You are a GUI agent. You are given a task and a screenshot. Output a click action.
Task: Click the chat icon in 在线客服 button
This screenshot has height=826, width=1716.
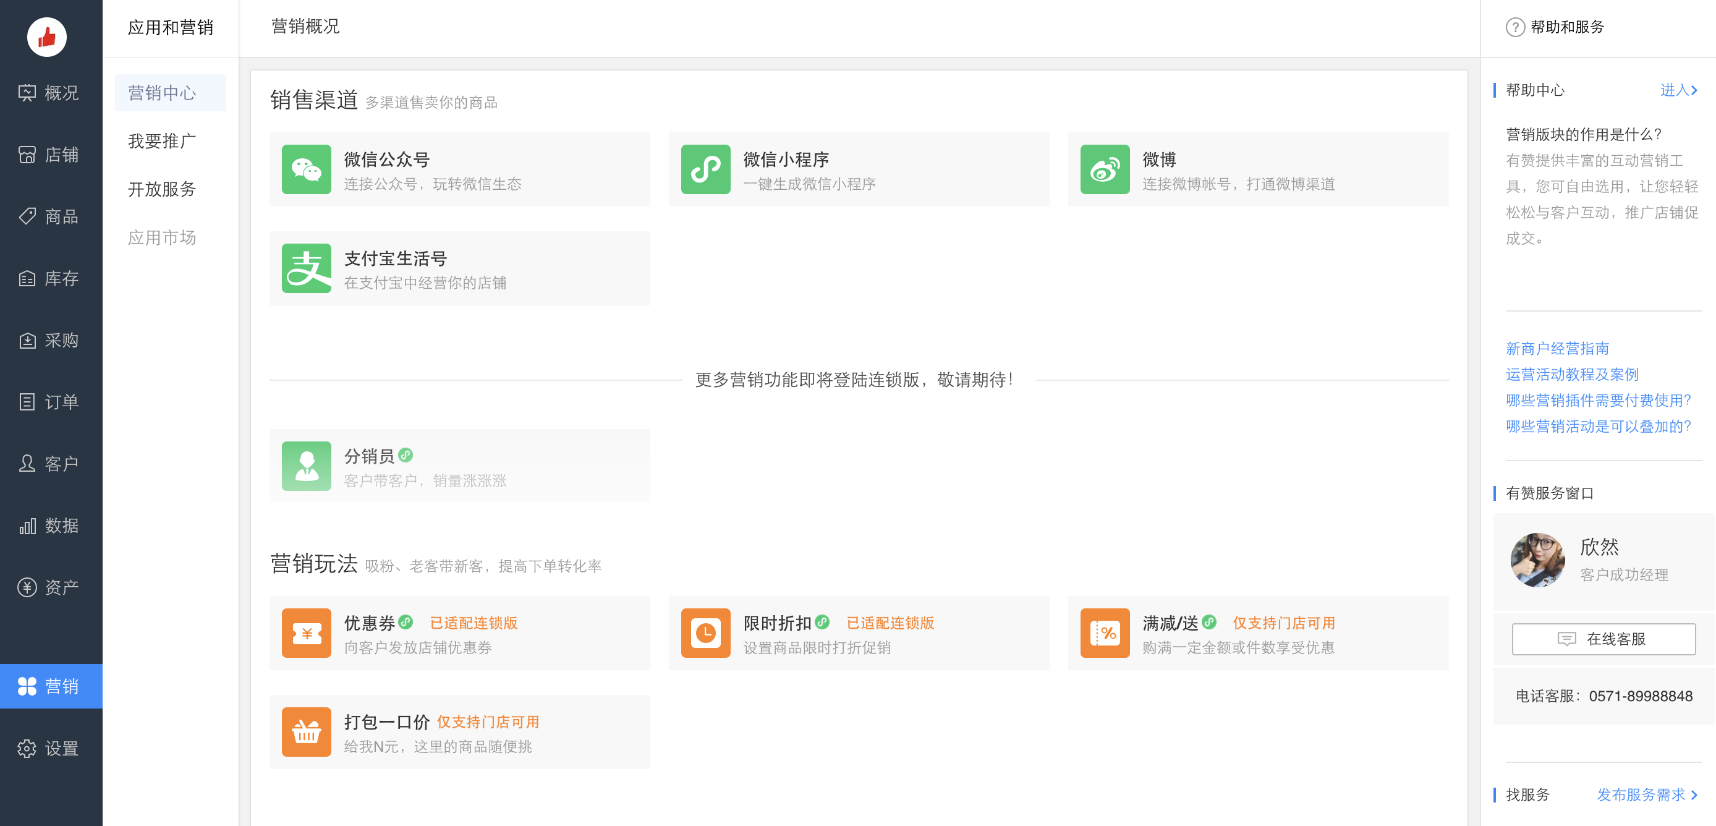coord(1566,639)
